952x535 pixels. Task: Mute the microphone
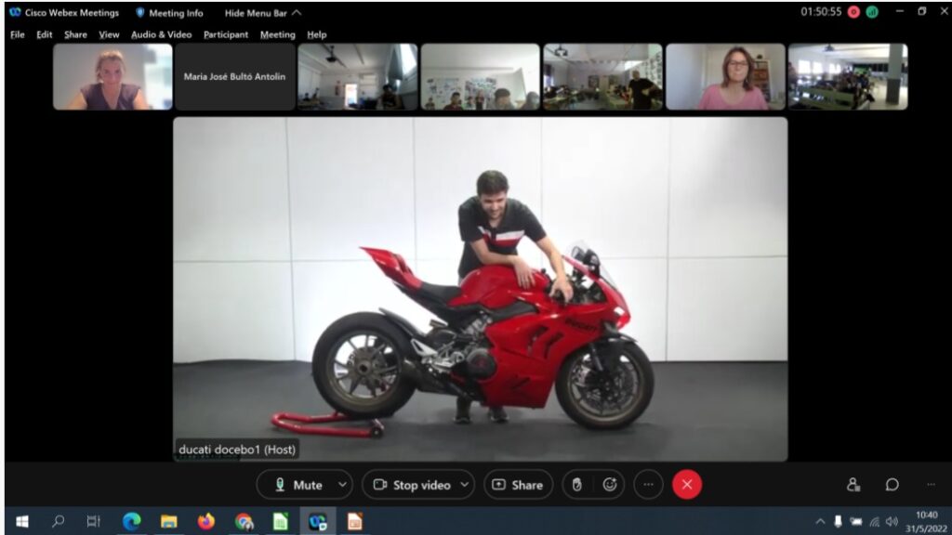point(298,485)
